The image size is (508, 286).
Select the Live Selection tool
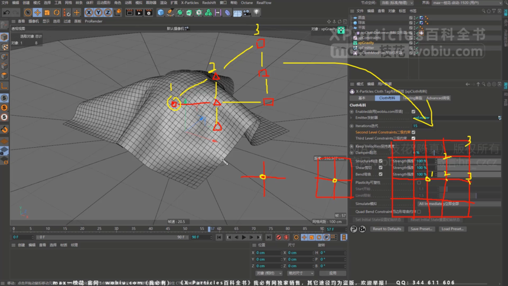(x=28, y=12)
